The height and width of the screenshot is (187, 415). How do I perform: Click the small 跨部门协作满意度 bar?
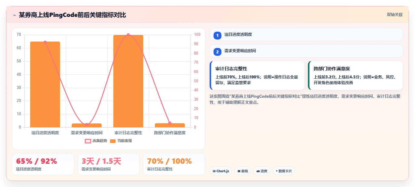point(170,125)
